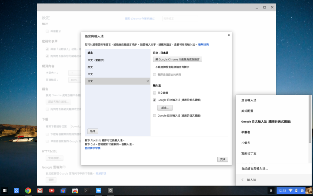Open YouTube from the shelf

(52, 190)
